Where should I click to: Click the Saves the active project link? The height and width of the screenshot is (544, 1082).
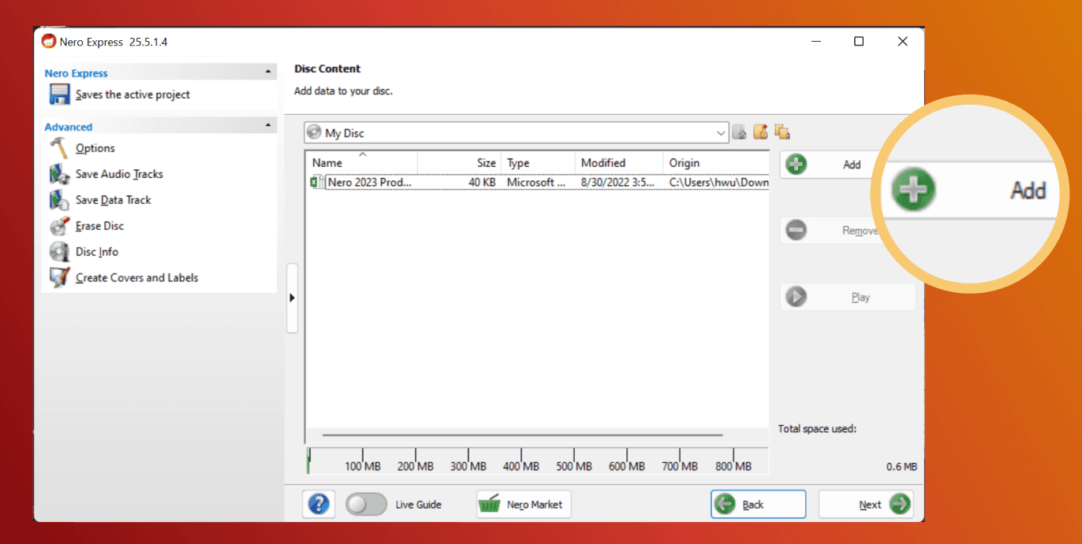[133, 94]
